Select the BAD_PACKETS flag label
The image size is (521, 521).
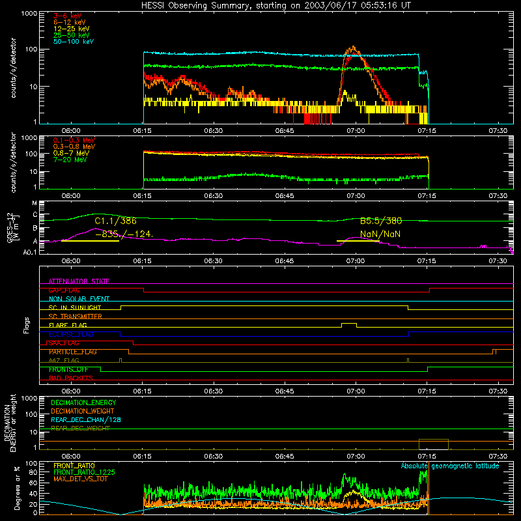71,378
